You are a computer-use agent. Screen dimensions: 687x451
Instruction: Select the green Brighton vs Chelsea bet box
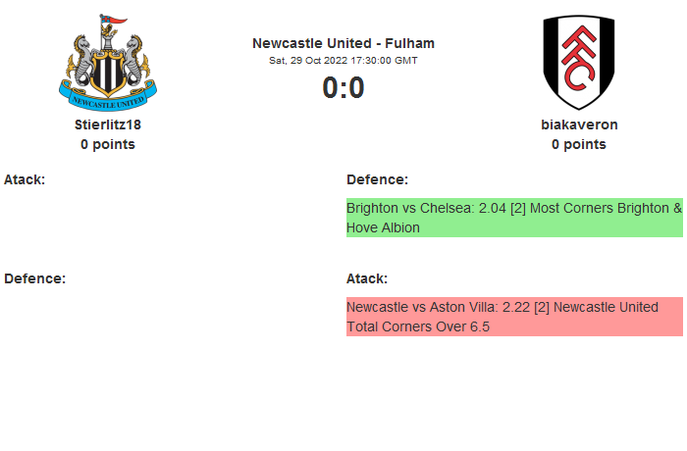coord(514,218)
